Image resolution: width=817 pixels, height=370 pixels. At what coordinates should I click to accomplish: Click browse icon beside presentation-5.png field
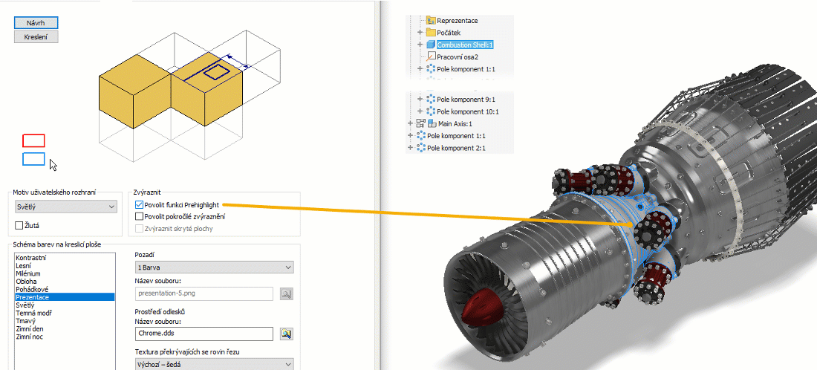[286, 294]
